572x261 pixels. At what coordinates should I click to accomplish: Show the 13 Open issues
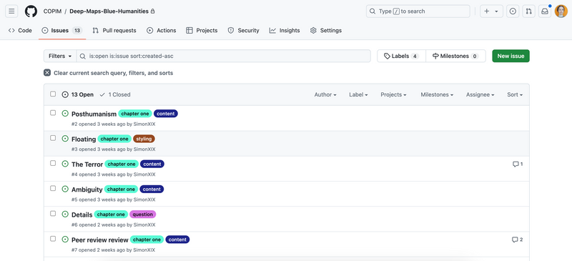pyautogui.click(x=78, y=94)
